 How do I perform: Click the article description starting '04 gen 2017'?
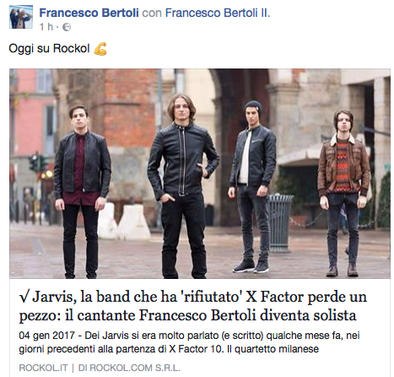coord(189,342)
